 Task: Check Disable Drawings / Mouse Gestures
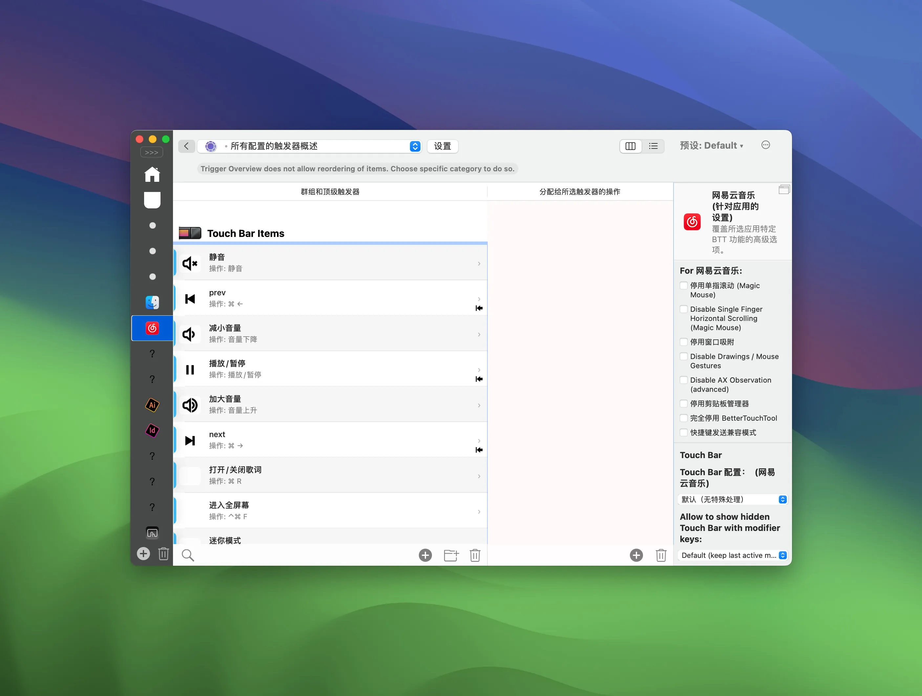[x=684, y=356]
